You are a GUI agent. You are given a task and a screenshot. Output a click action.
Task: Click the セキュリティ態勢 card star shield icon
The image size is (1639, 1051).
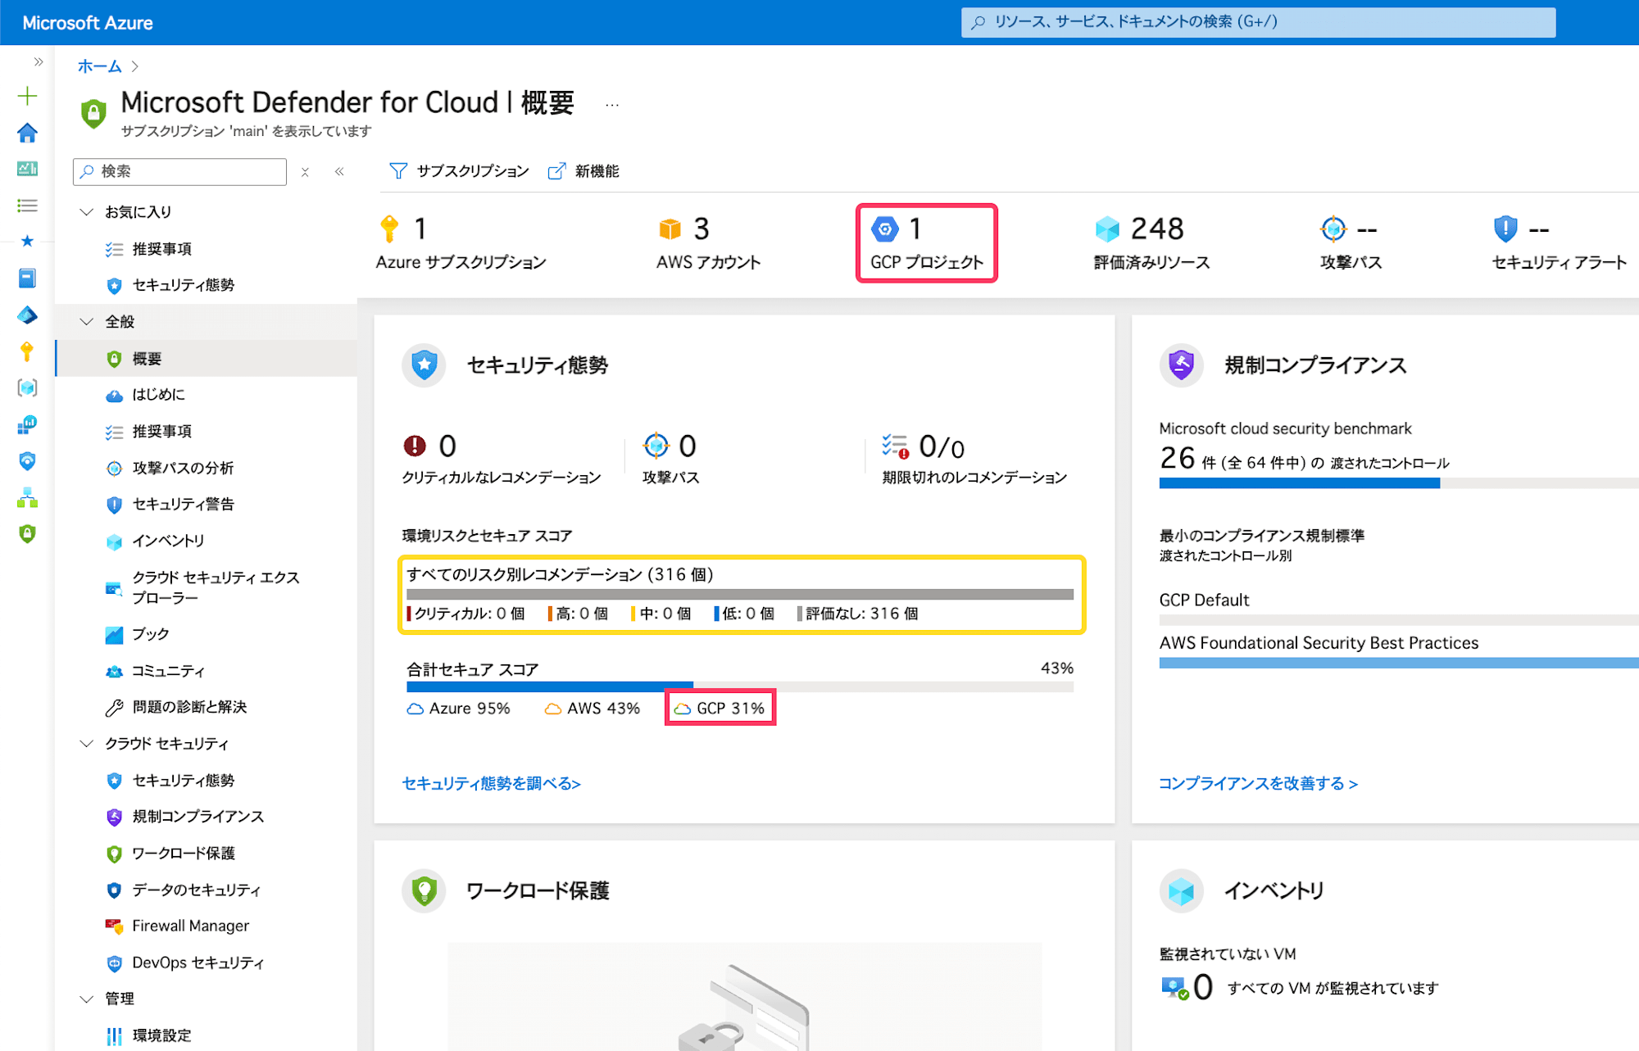(x=424, y=365)
